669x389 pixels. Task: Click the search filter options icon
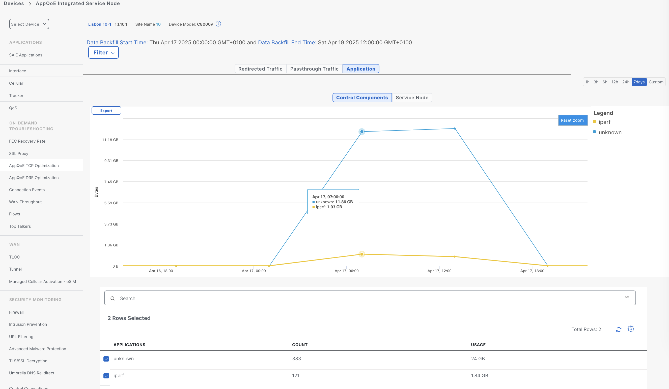(x=627, y=298)
